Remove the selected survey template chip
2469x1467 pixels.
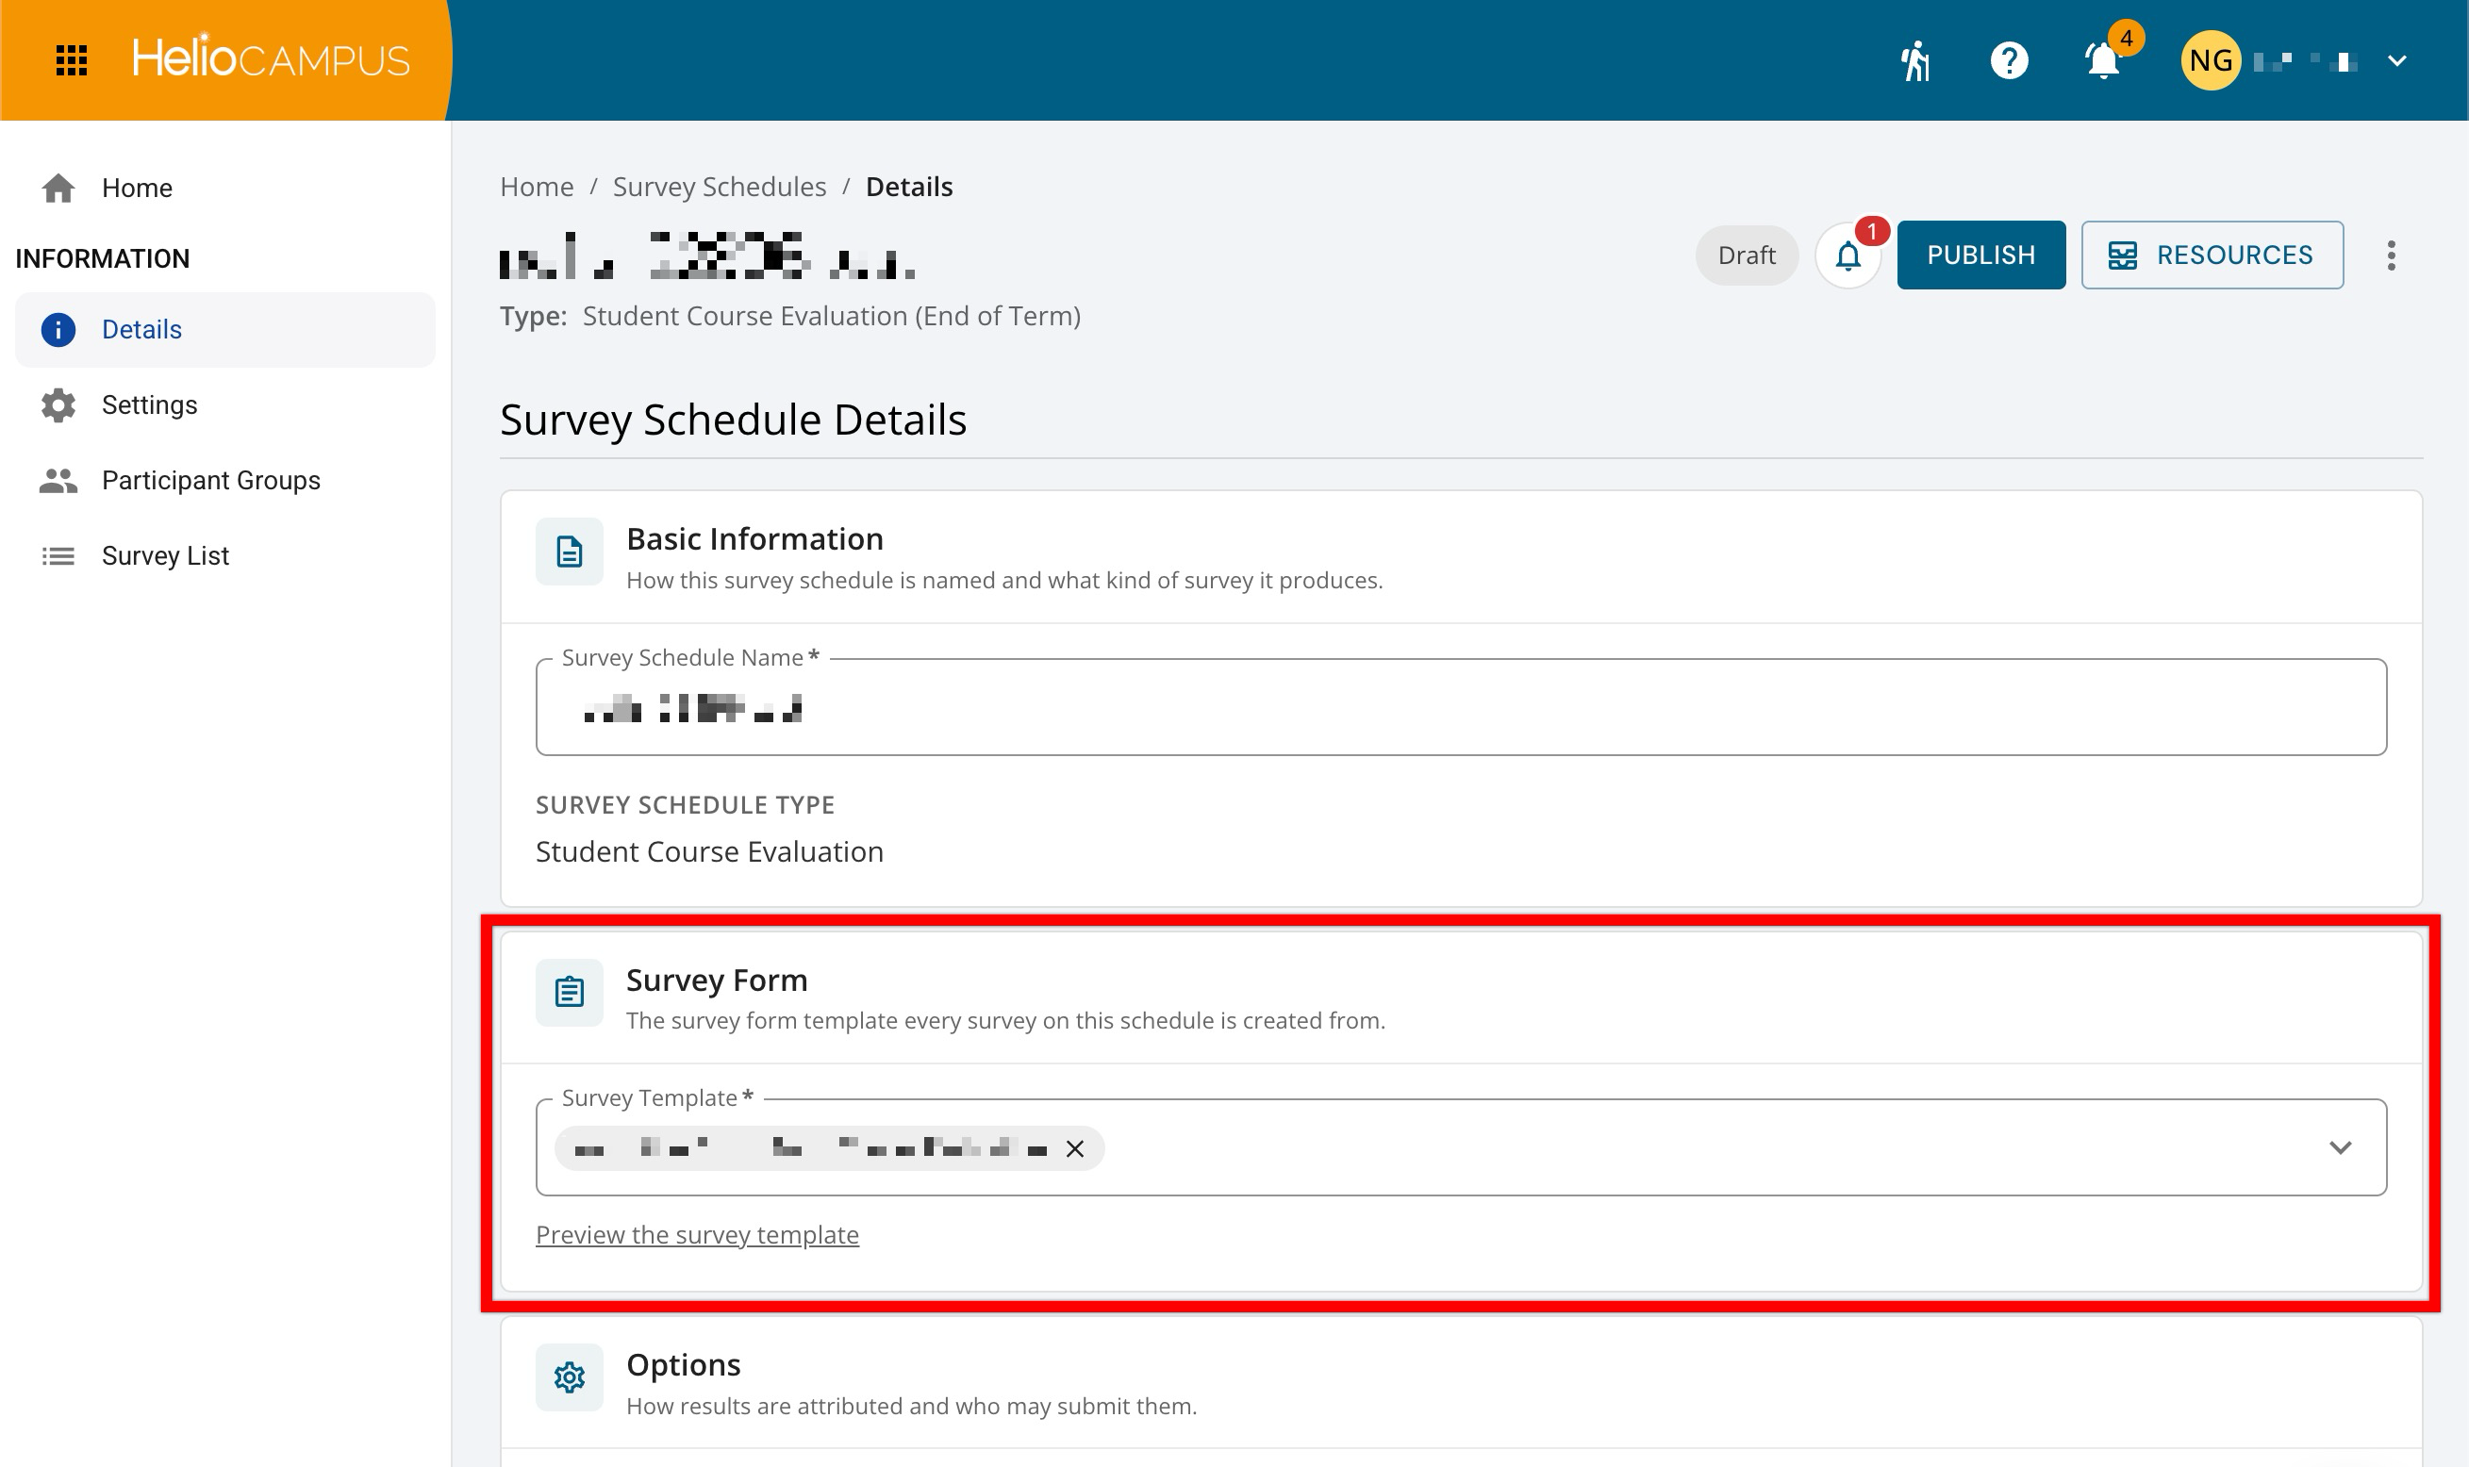coord(1075,1148)
